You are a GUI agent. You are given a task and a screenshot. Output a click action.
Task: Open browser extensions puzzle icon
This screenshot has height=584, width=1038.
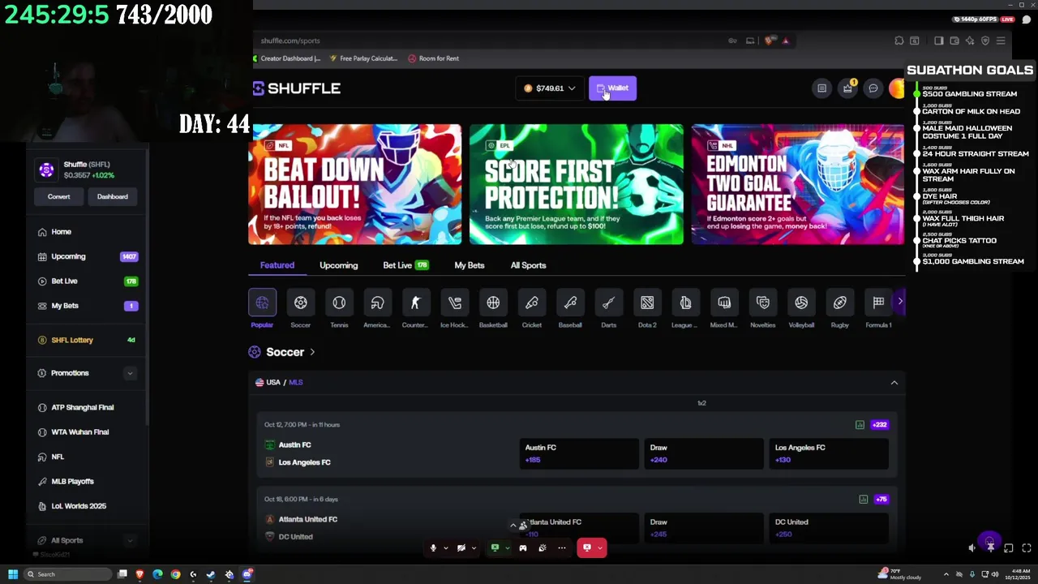899,41
